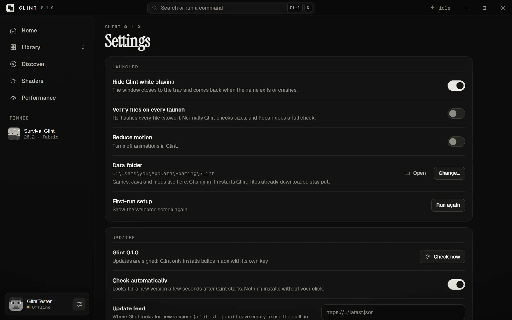Minimize the Glint window
The height and width of the screenshot is (320, 512).
466,8
